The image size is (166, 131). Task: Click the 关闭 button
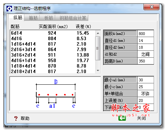141,118
